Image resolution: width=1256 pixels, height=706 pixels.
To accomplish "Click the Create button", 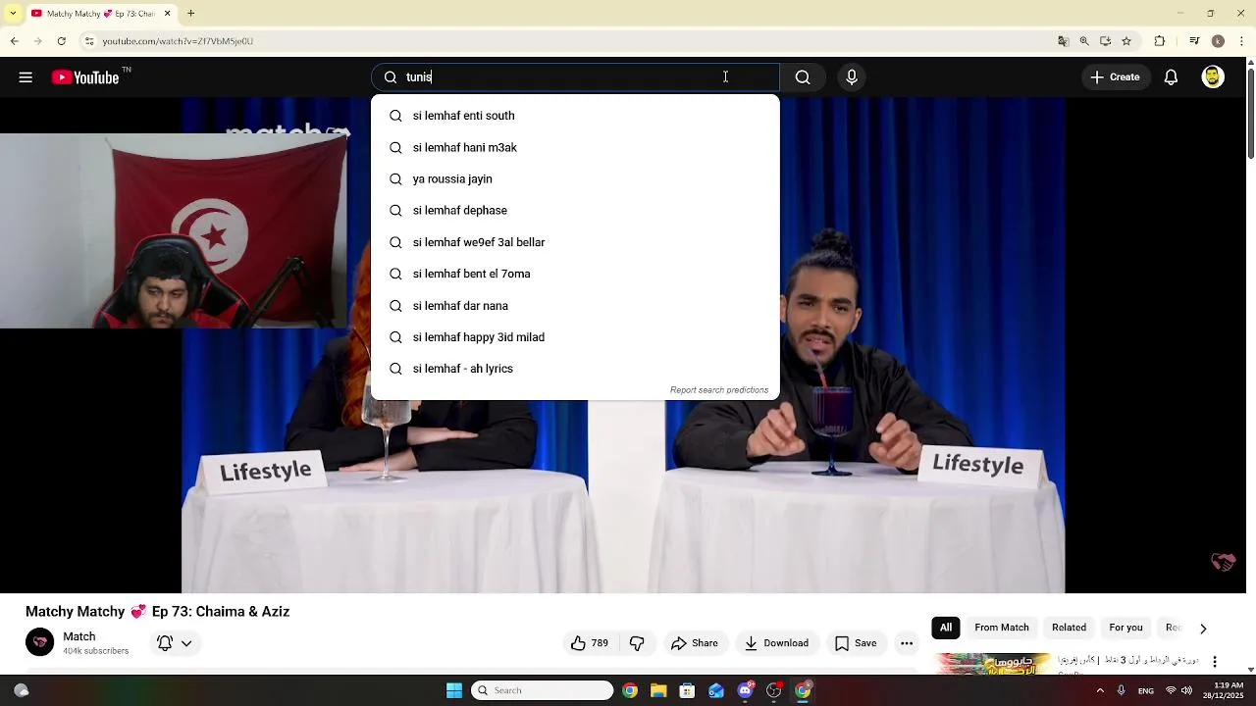I will click(1116, 77).
